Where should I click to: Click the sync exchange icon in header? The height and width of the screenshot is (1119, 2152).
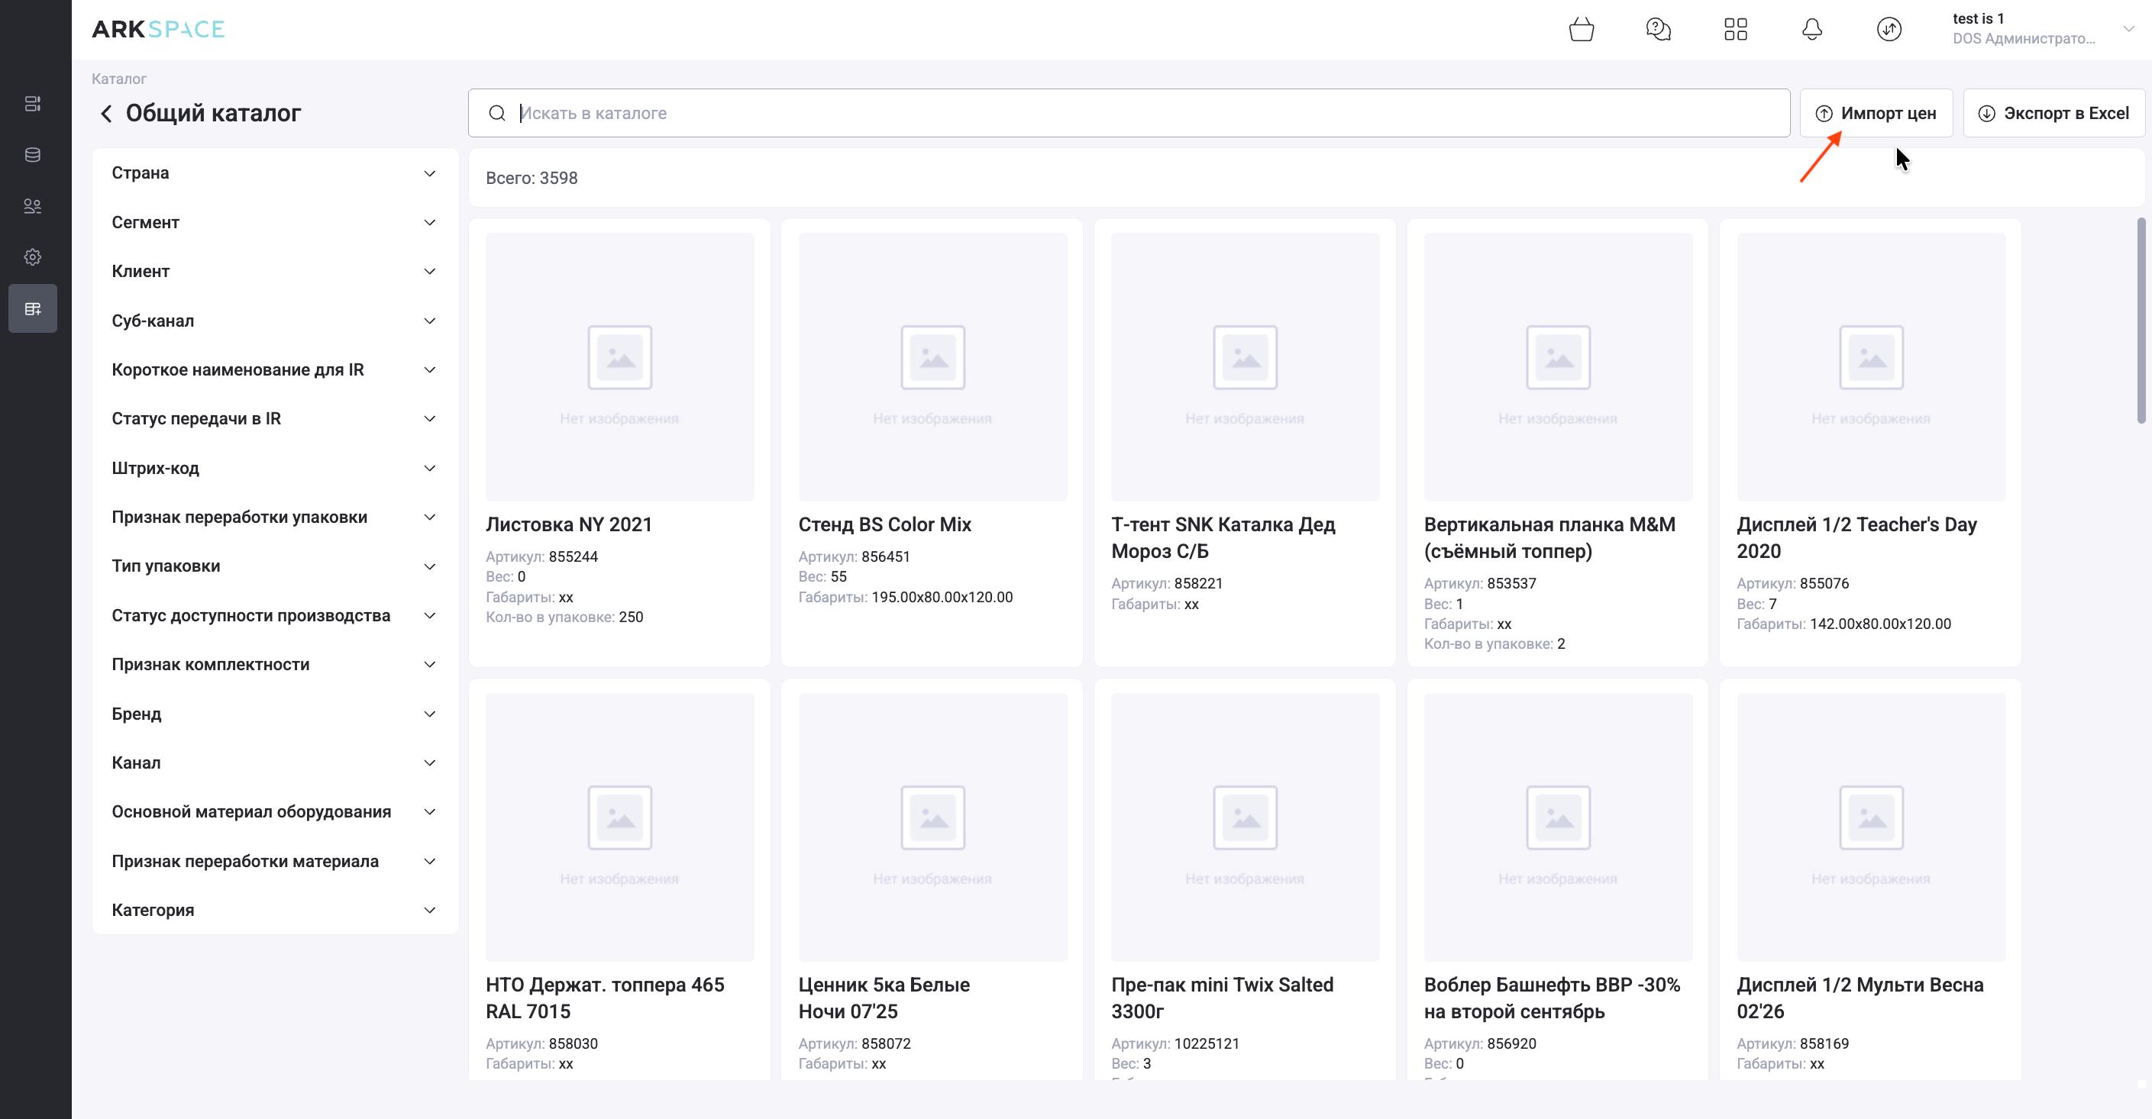1889,30
